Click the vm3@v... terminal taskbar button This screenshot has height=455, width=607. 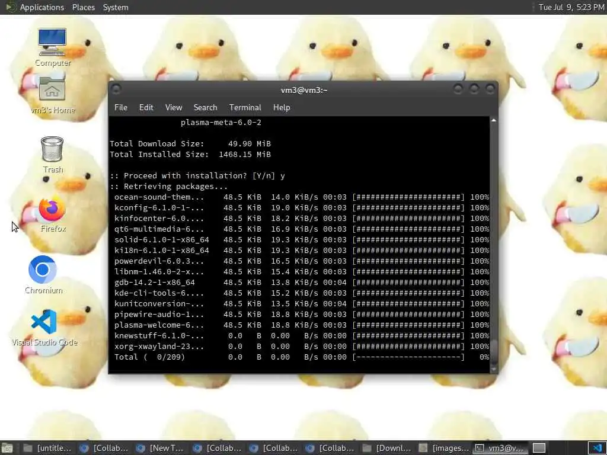[x=500, y=448]
